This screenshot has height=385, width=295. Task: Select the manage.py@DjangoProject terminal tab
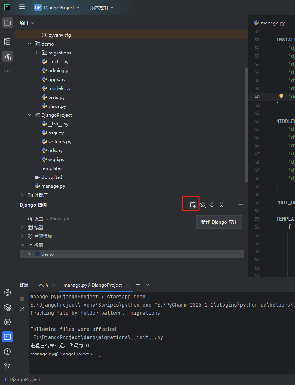tap(93, 285)
